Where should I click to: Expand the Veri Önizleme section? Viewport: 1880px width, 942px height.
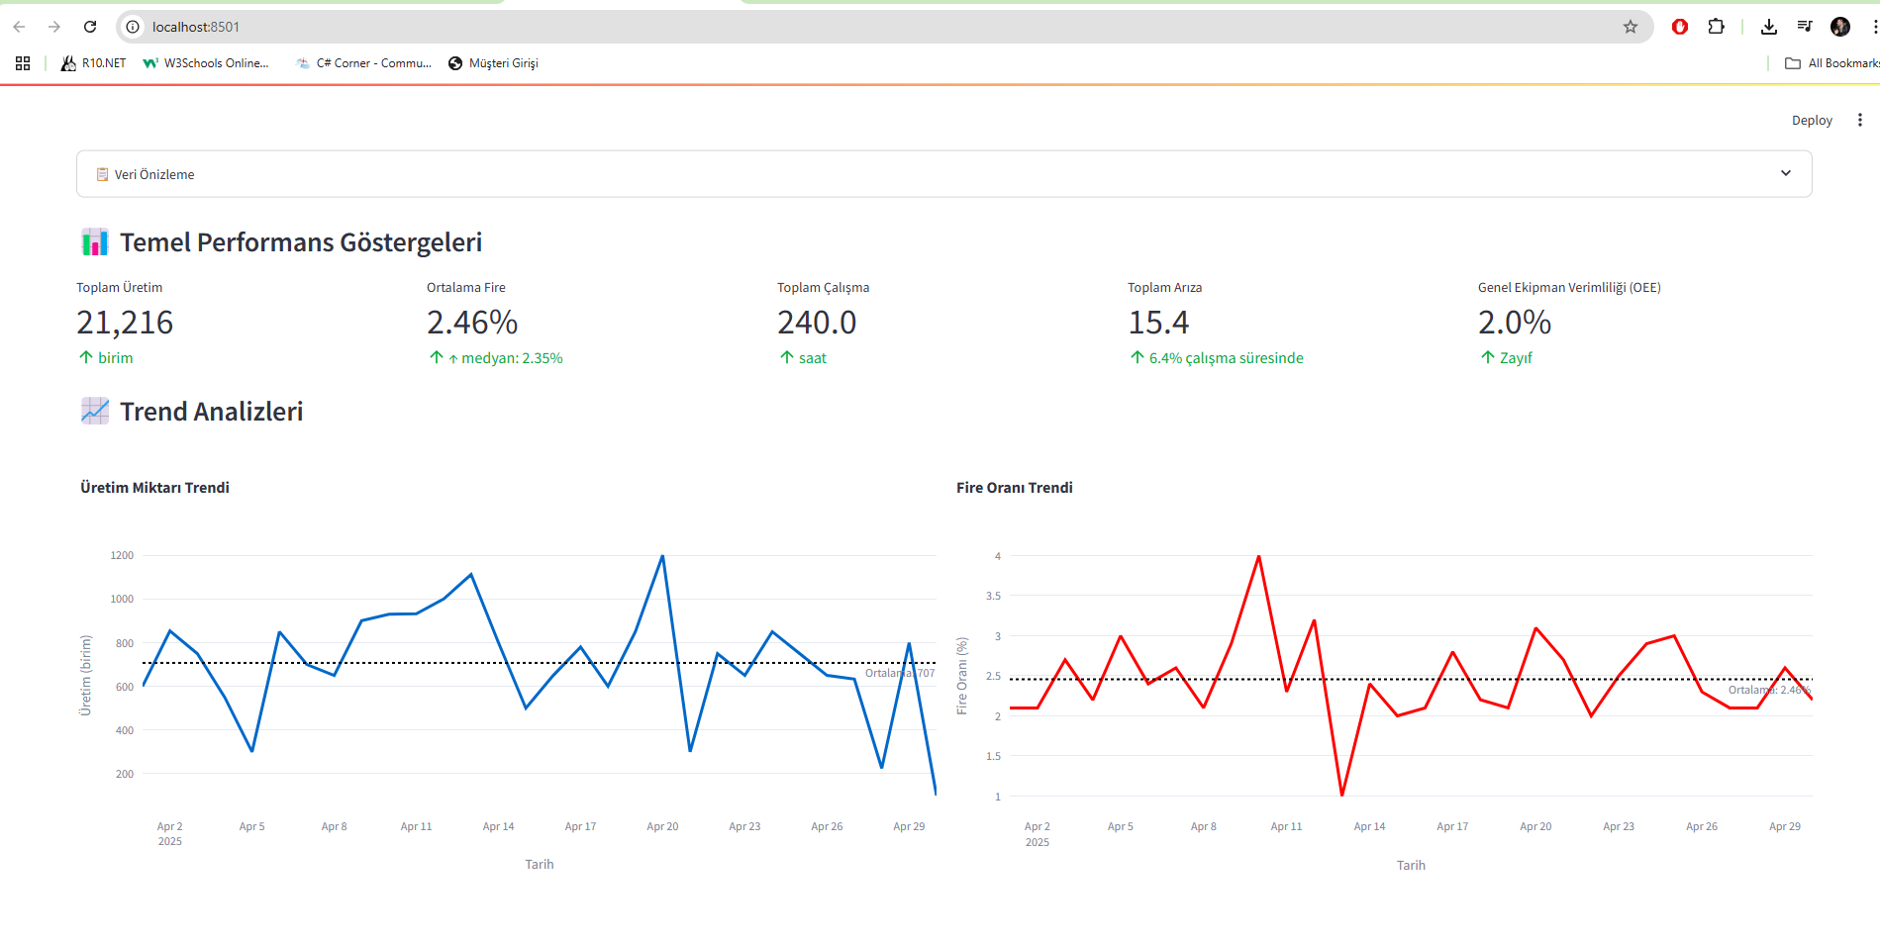click(944, 174)
